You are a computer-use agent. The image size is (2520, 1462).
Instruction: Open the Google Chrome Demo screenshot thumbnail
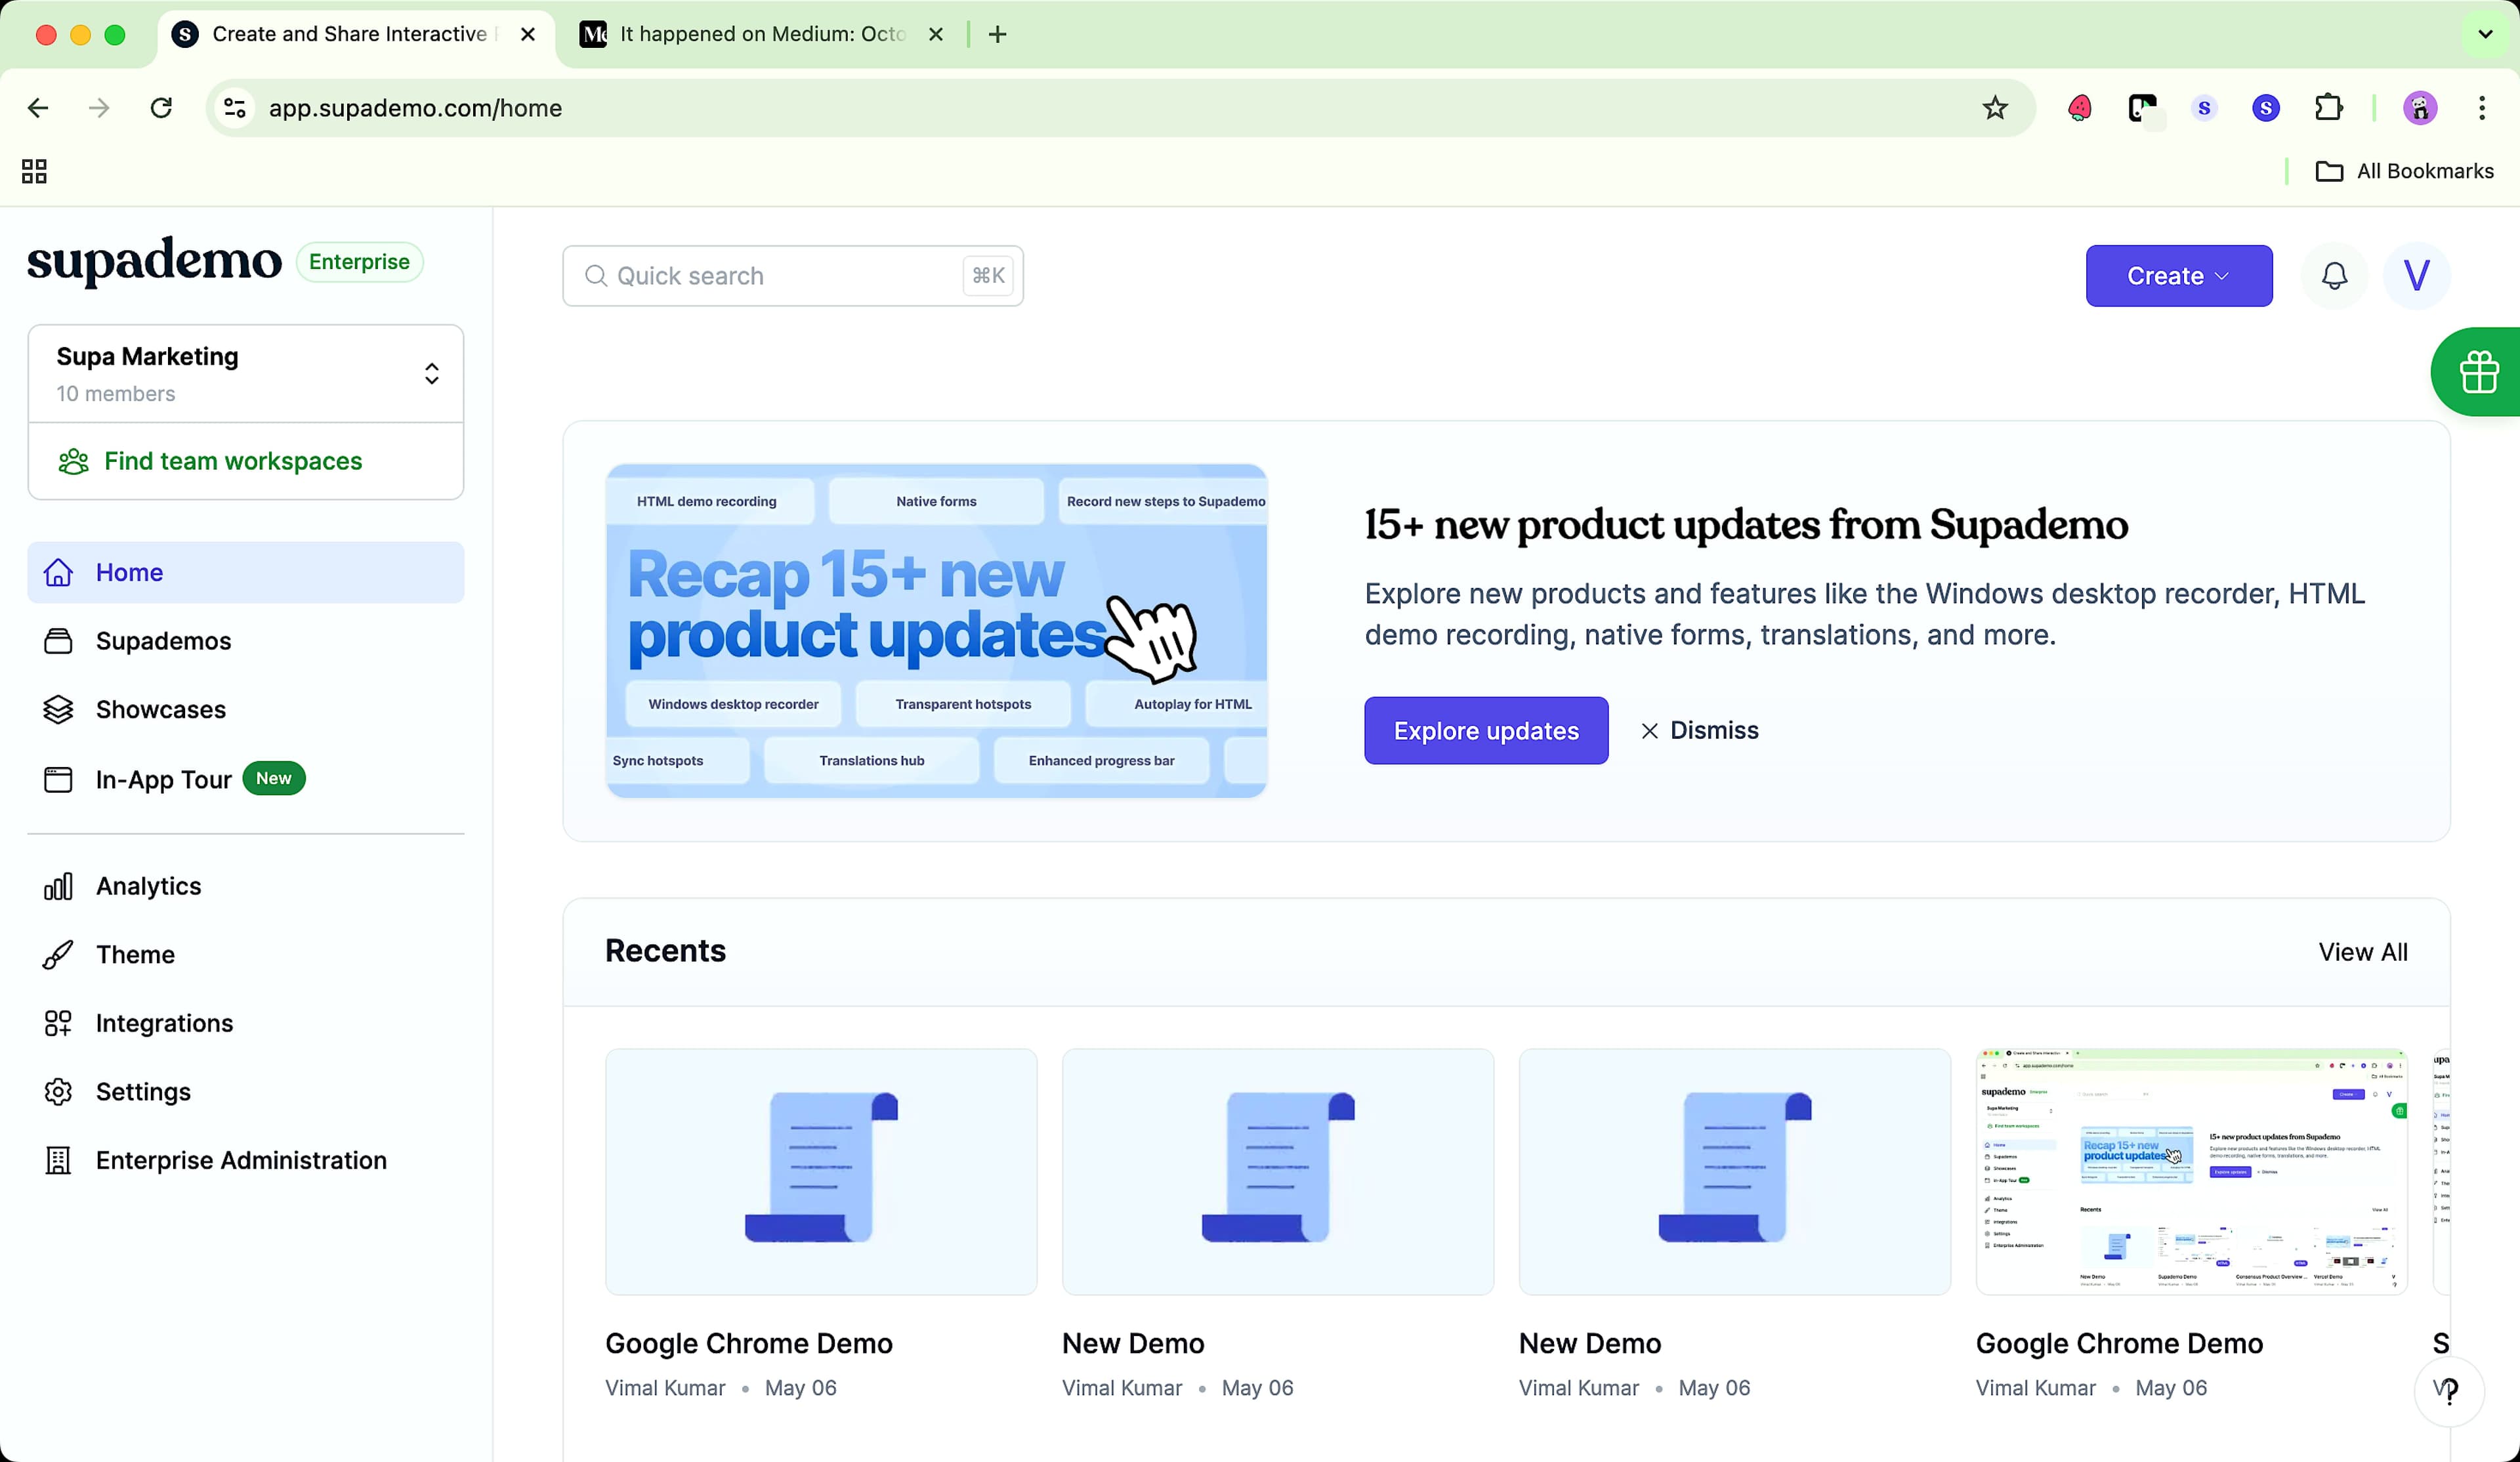tap(2191, 1172)
